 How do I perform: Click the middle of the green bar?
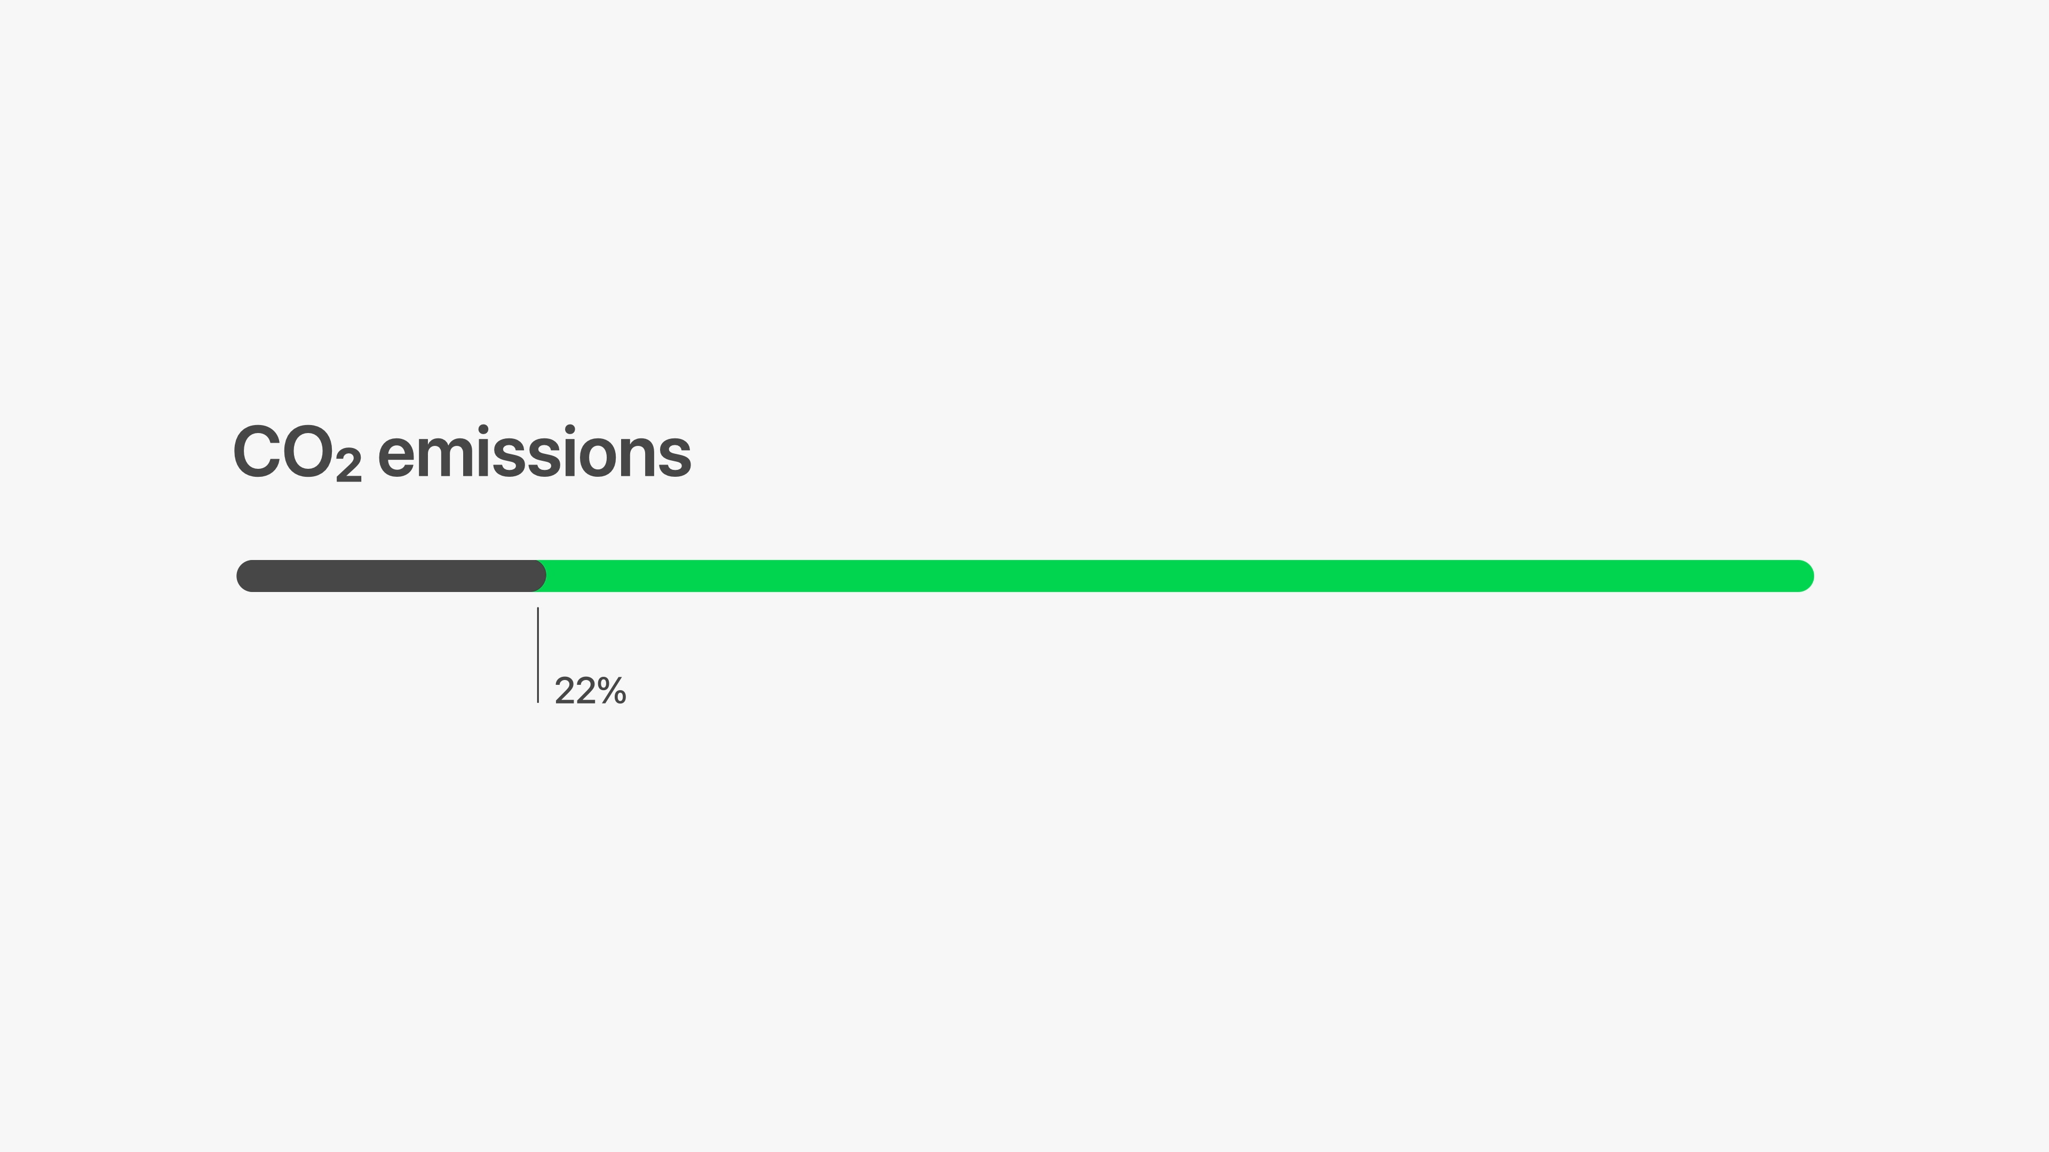pos(1177,575)
